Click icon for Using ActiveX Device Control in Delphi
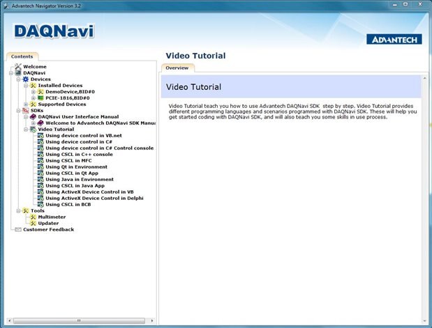 point(40,198)
